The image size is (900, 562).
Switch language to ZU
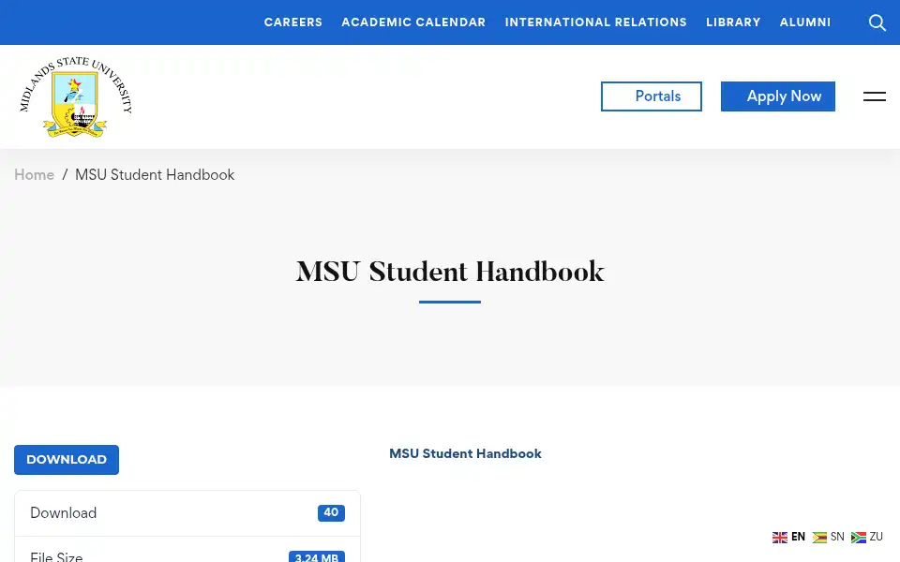pos(876,538)
